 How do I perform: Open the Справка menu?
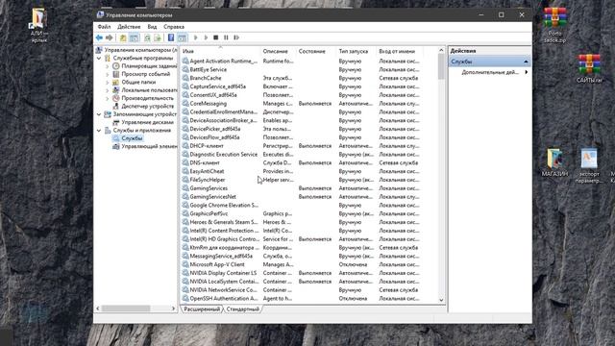[174, 27]
